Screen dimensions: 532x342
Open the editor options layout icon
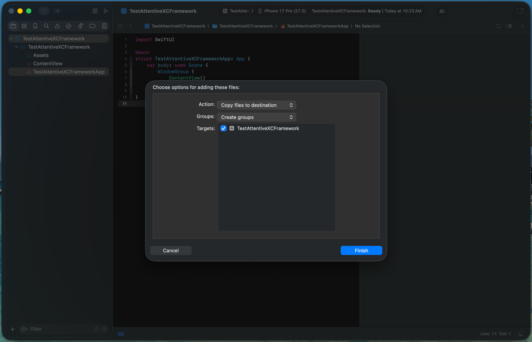coord(509,26)
